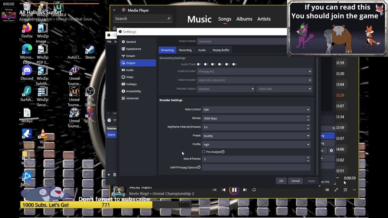Viewport: 388px width, 218px height.
Task: Open the 1920x1080 resolution dropdown
Action: 284,89
